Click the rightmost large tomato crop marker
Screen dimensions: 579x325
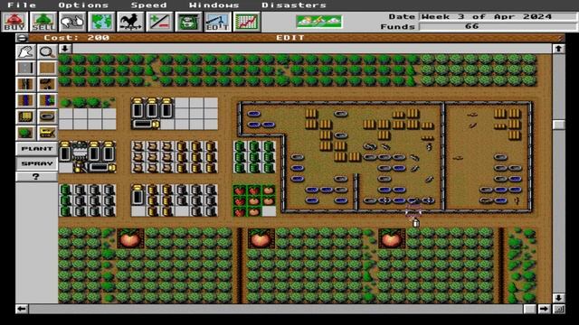point(392,238)
